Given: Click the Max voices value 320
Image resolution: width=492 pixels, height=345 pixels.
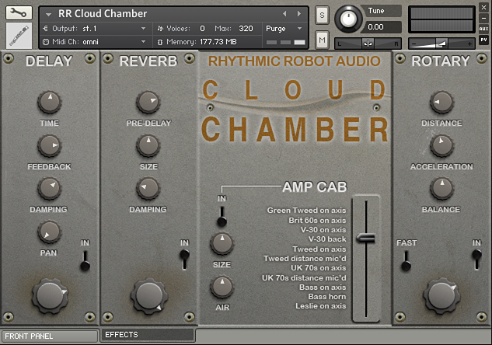Looking at the screenshot, I should pos(246,29).
